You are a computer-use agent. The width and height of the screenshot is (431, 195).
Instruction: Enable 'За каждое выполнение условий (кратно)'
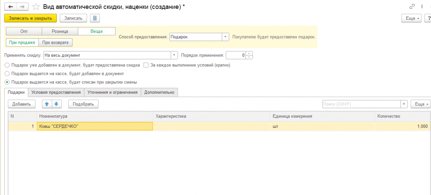click(146, 66)
